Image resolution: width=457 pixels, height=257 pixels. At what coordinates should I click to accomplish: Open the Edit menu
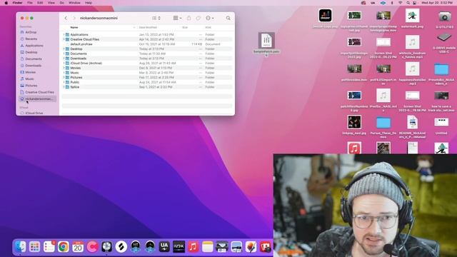pos(40,3)
